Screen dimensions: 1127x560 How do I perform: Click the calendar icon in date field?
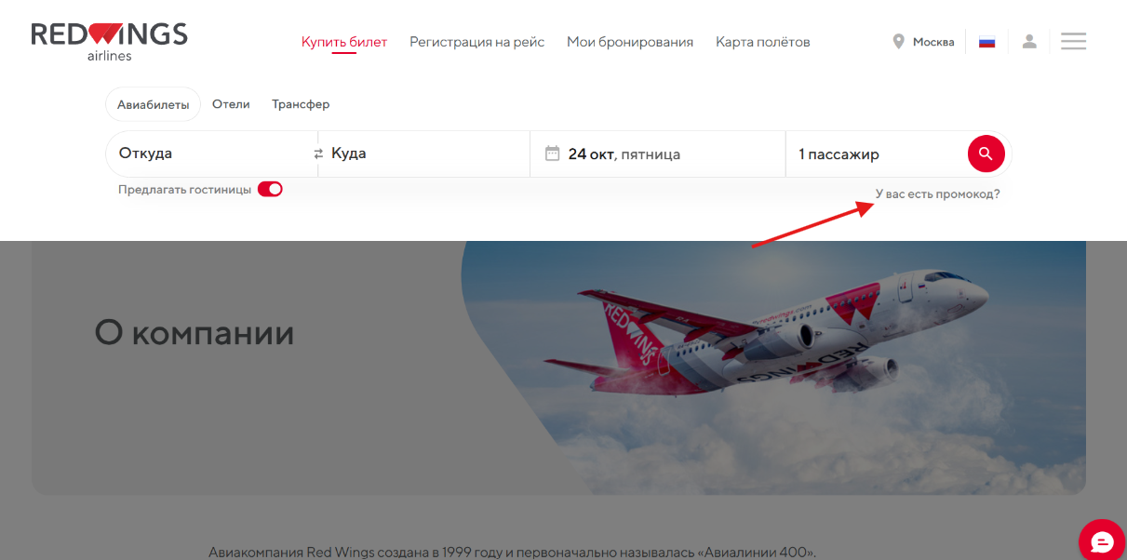553,153
